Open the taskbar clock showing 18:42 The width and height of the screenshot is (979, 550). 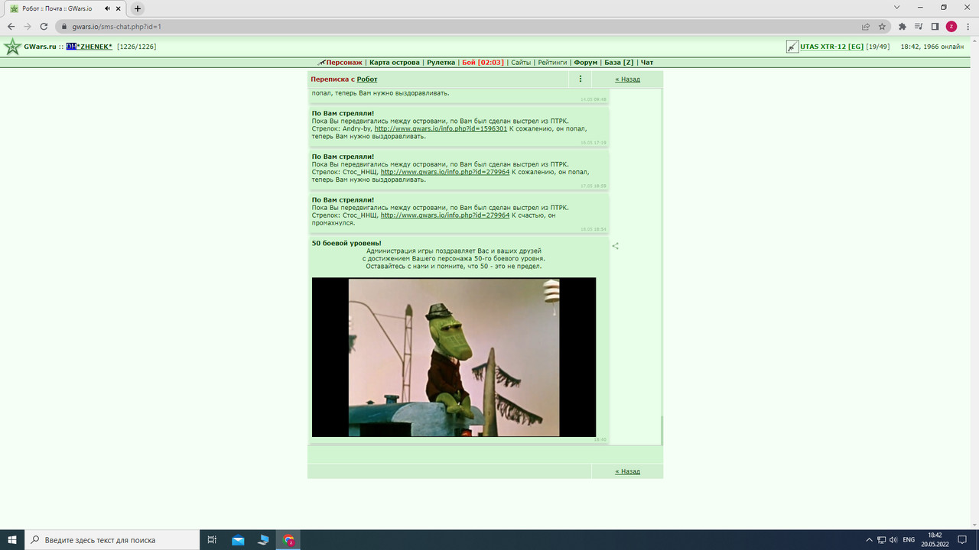tap(935, 540)
